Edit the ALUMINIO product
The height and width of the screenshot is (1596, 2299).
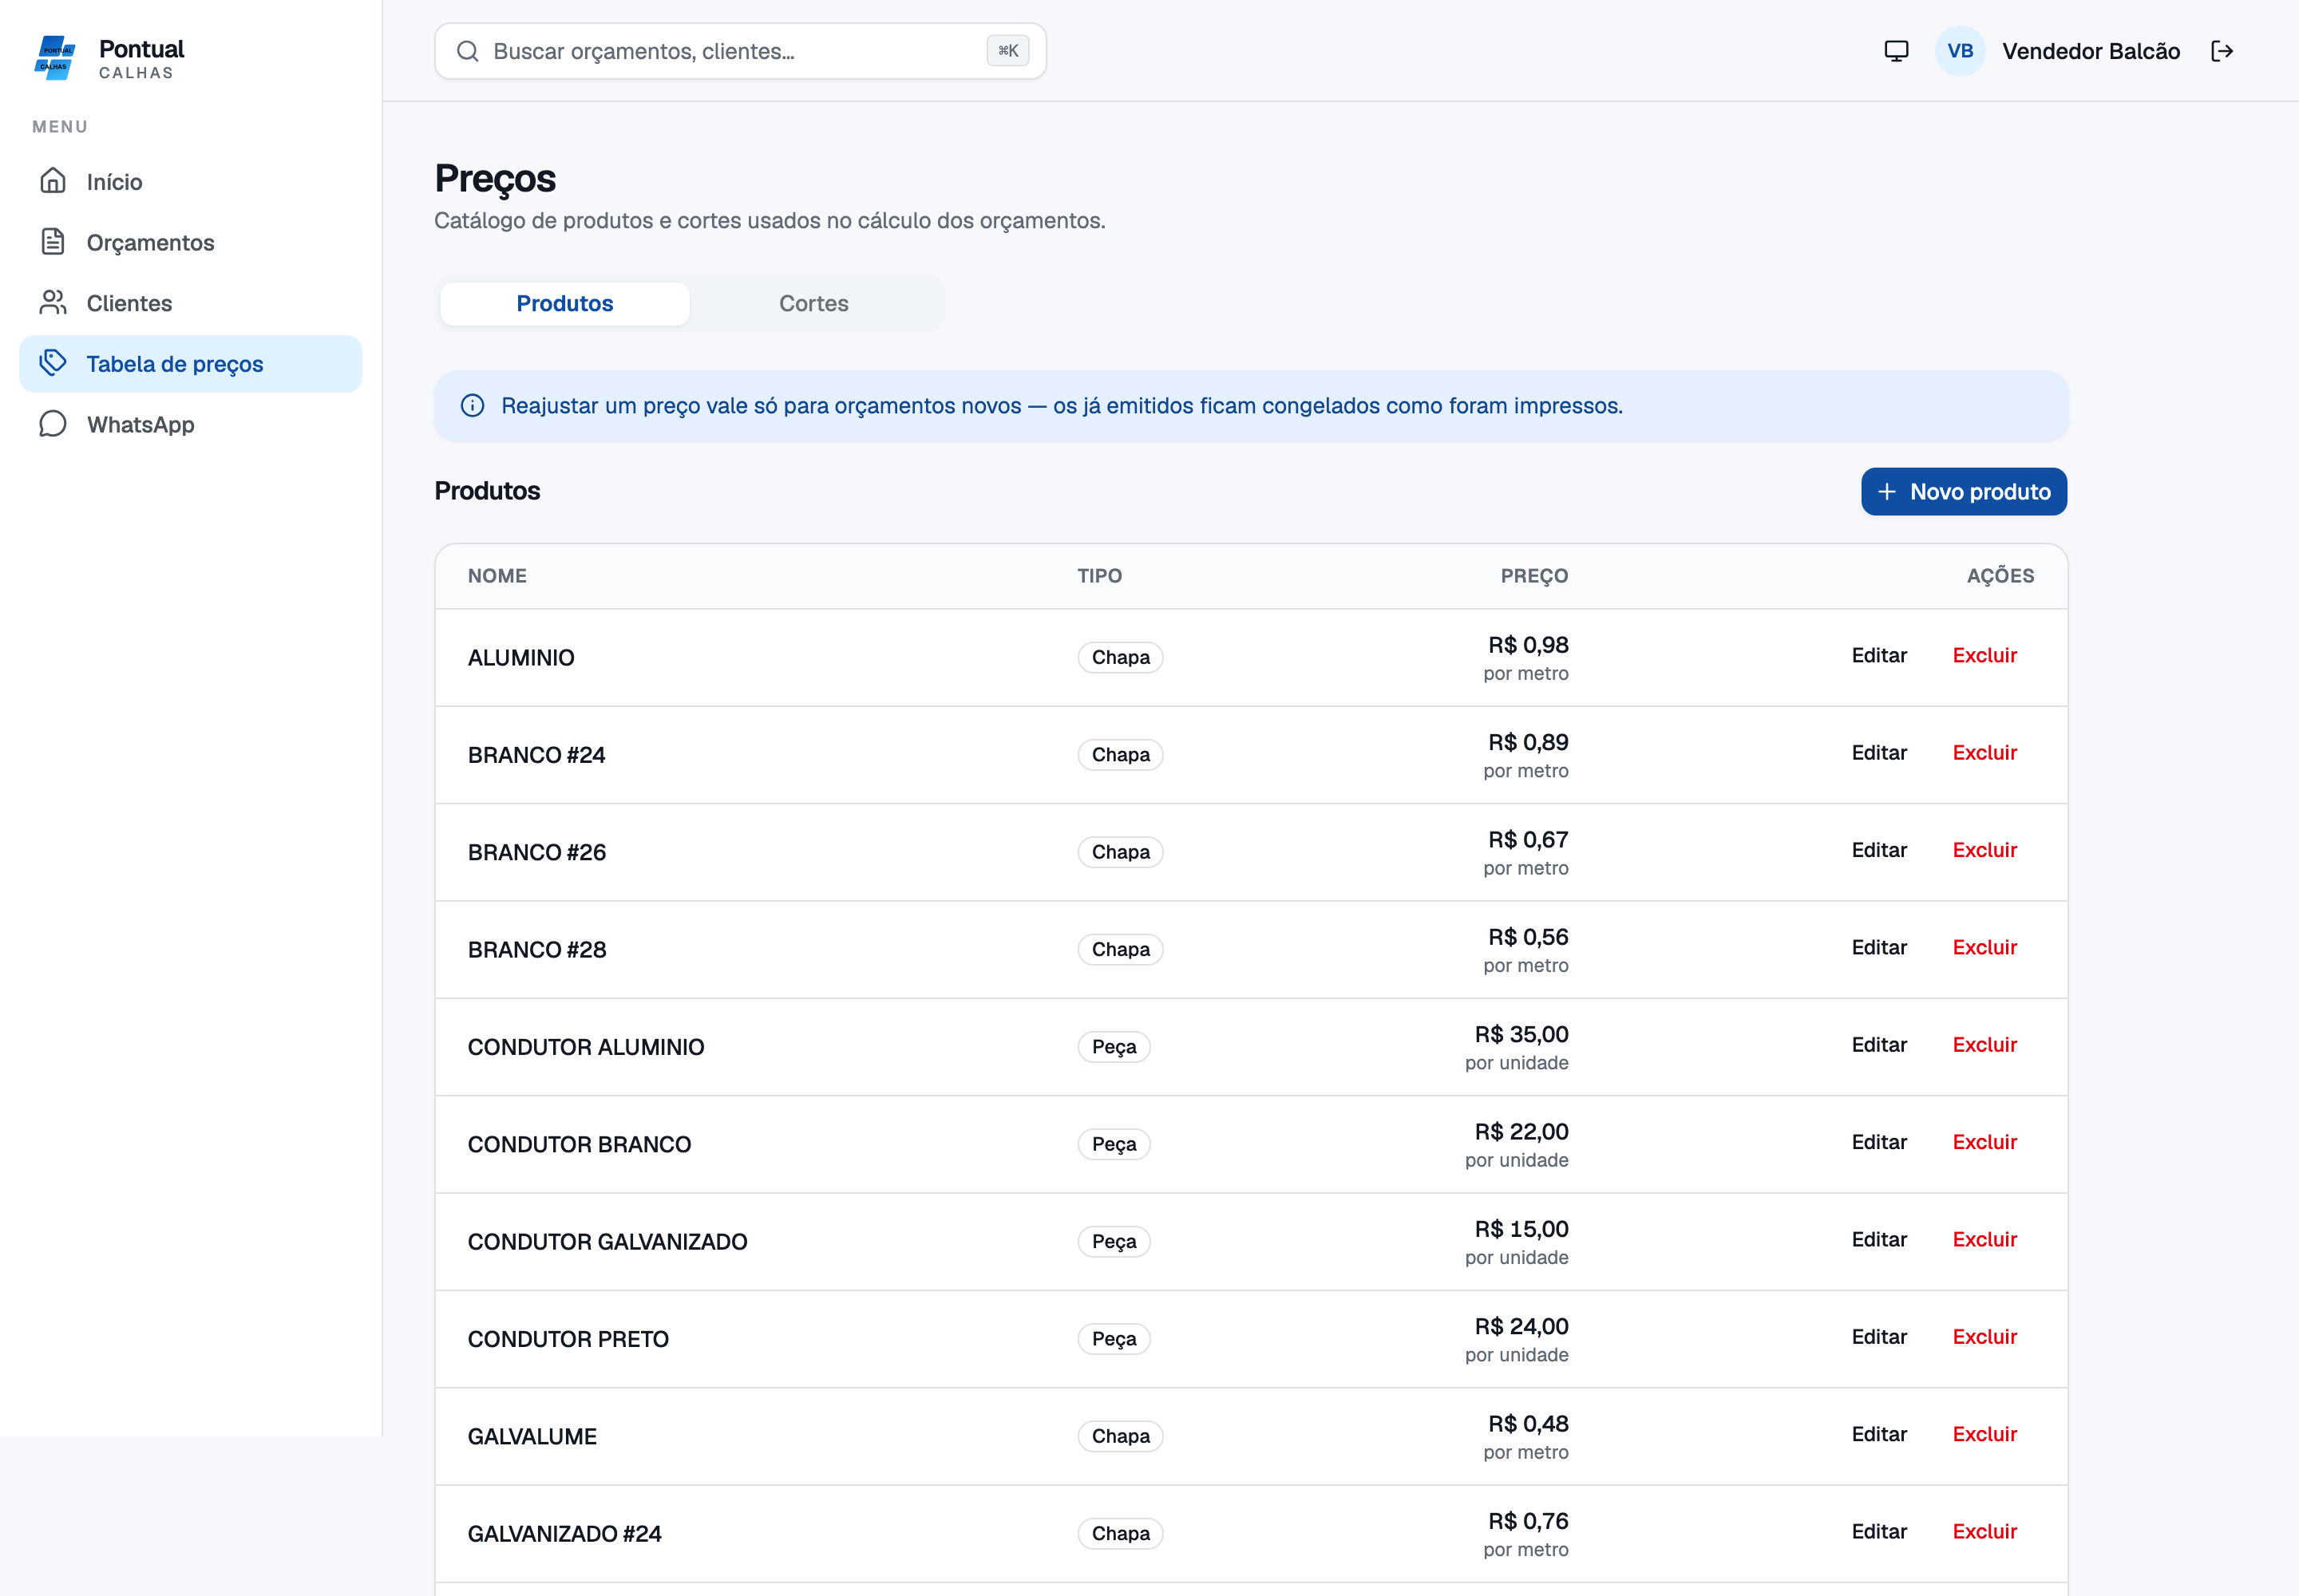tap(1879, 656)
